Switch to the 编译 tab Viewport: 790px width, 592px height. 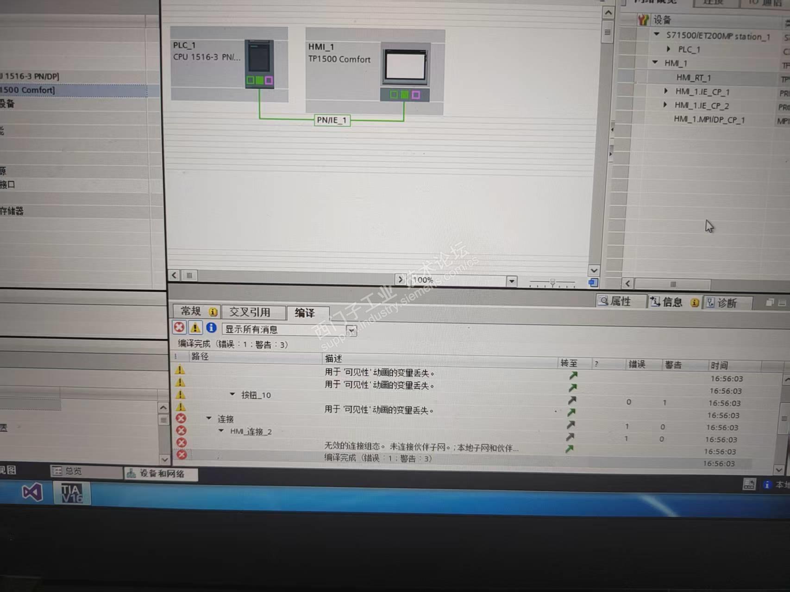[307, 313]
